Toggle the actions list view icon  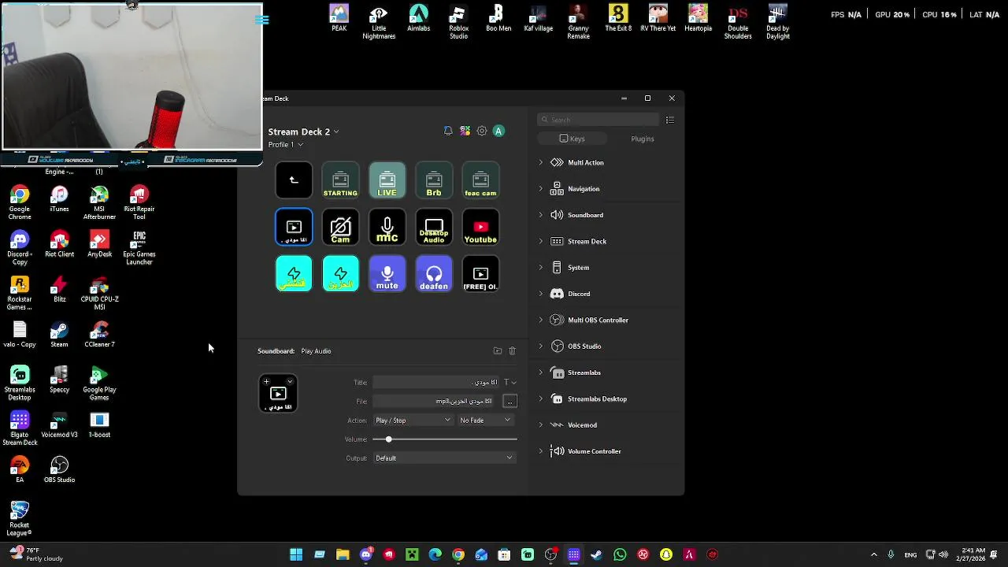coord(670,120)
